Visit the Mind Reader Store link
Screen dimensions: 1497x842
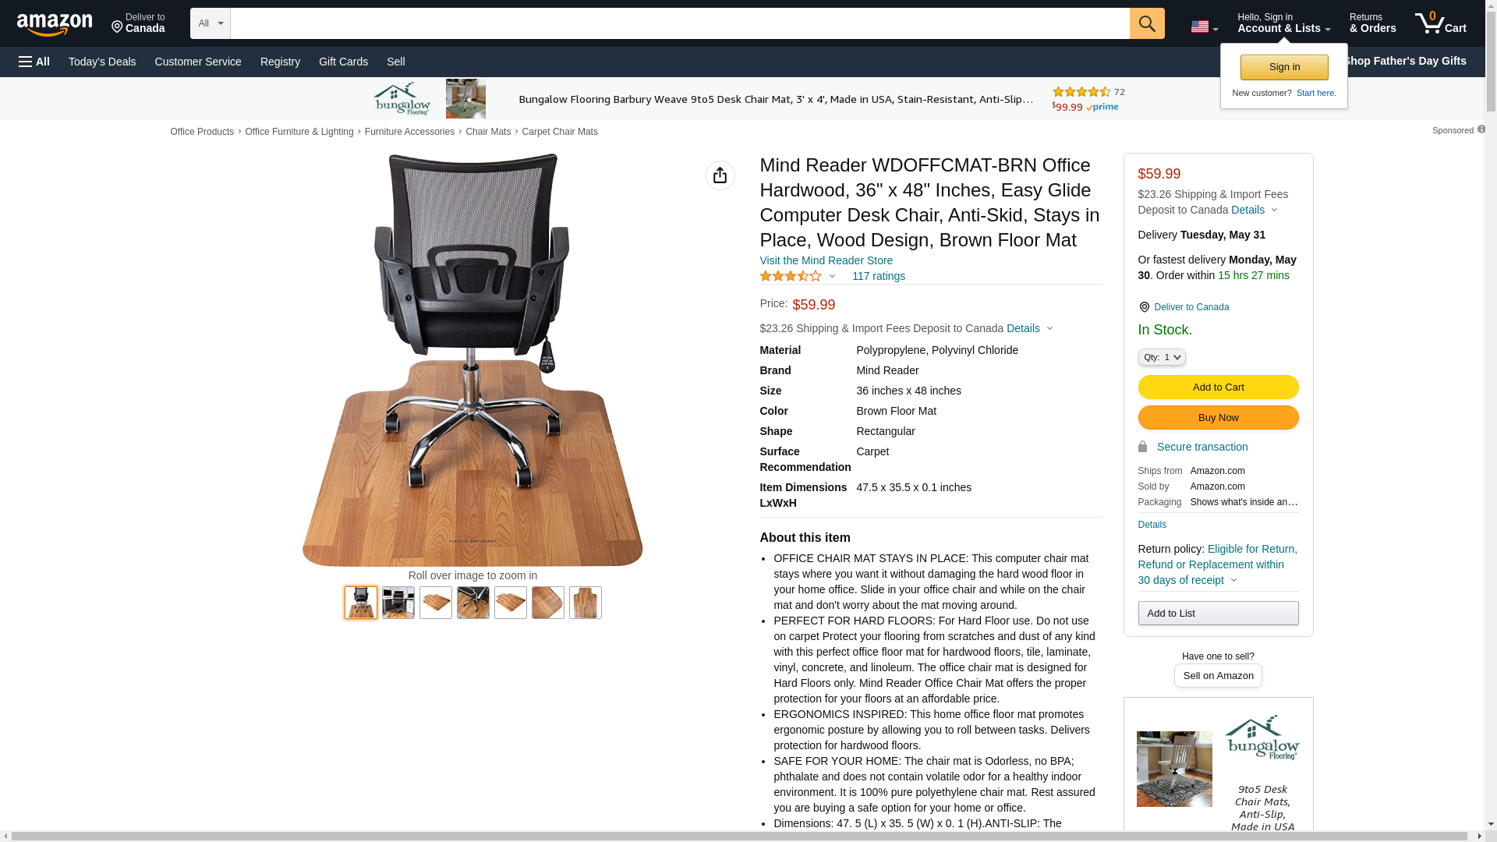826,260
